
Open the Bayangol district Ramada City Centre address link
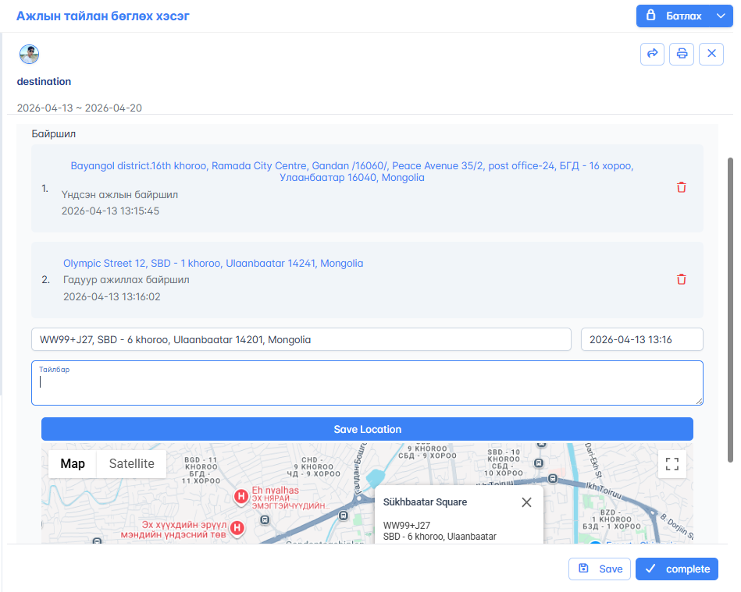coord(352,172)
